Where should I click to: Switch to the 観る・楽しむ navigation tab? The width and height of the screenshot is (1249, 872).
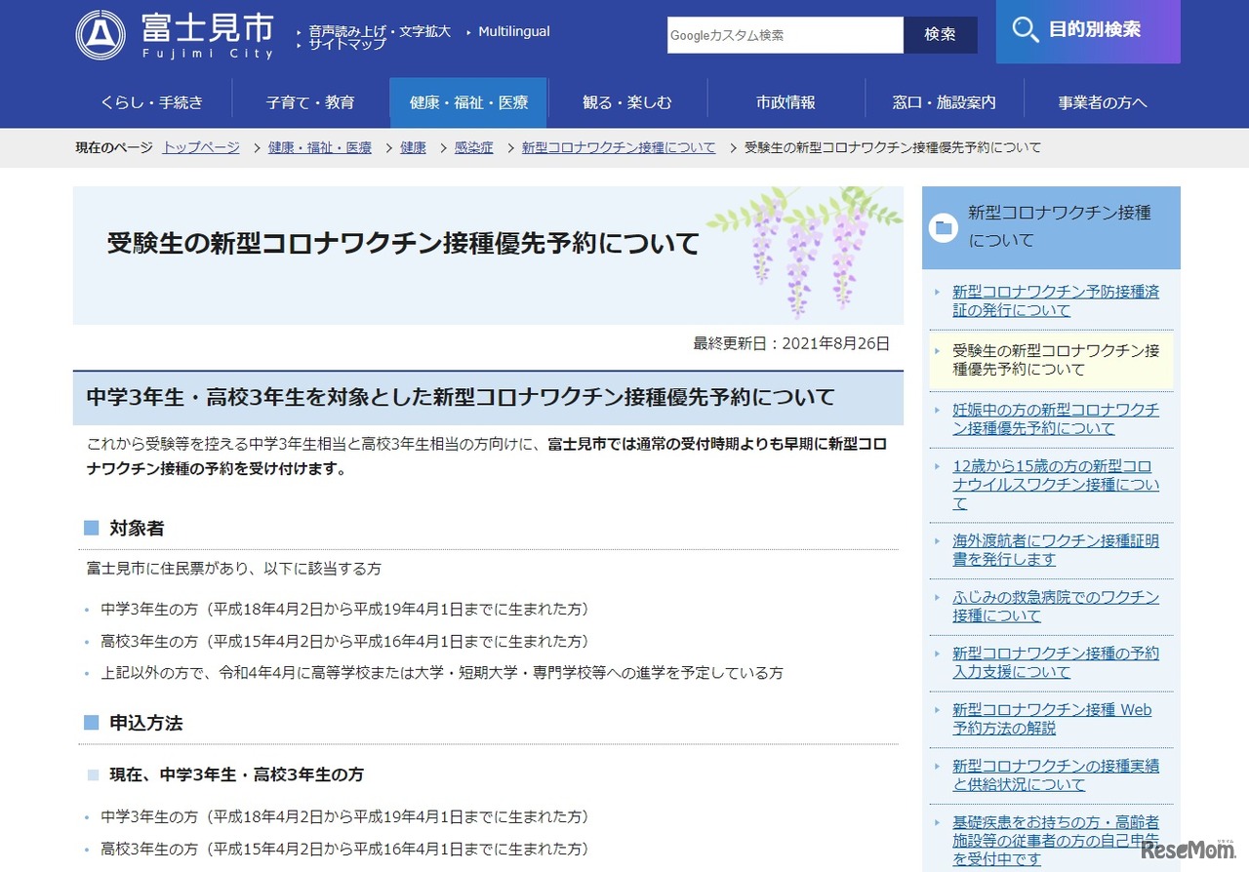(x=625, y=101)
